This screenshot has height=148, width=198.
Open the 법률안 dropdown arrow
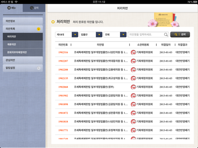[99, 35]
